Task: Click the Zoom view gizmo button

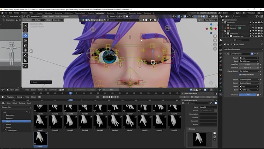Action: (215, 36)
